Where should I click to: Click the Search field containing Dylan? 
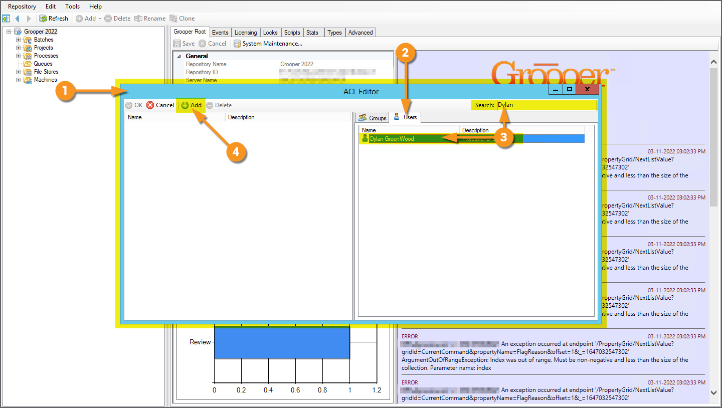click(x=546, y=105)
